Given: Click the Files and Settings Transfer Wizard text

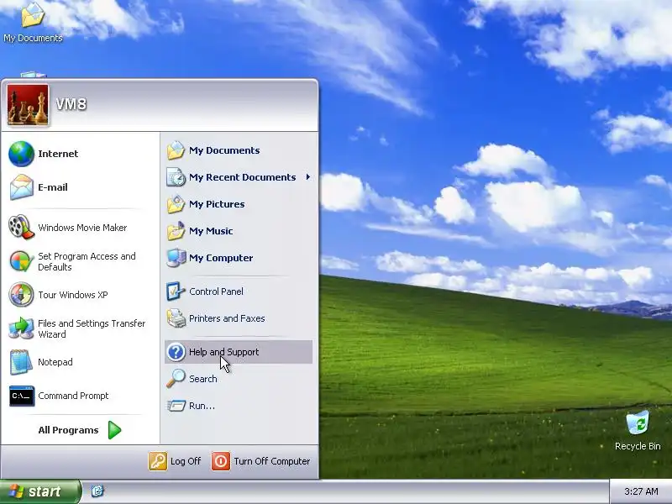Looking at the screenshot, I should pyautogui.click(x=92, y=328).
